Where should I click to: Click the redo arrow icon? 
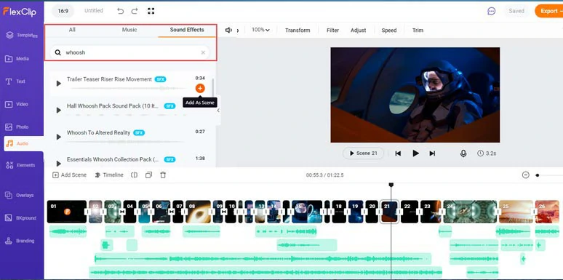(135, 11)
